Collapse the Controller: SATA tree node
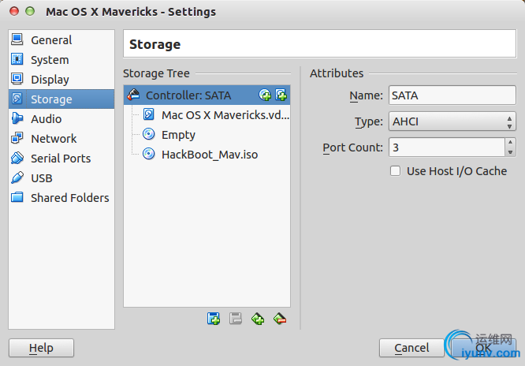 (132, 95)
